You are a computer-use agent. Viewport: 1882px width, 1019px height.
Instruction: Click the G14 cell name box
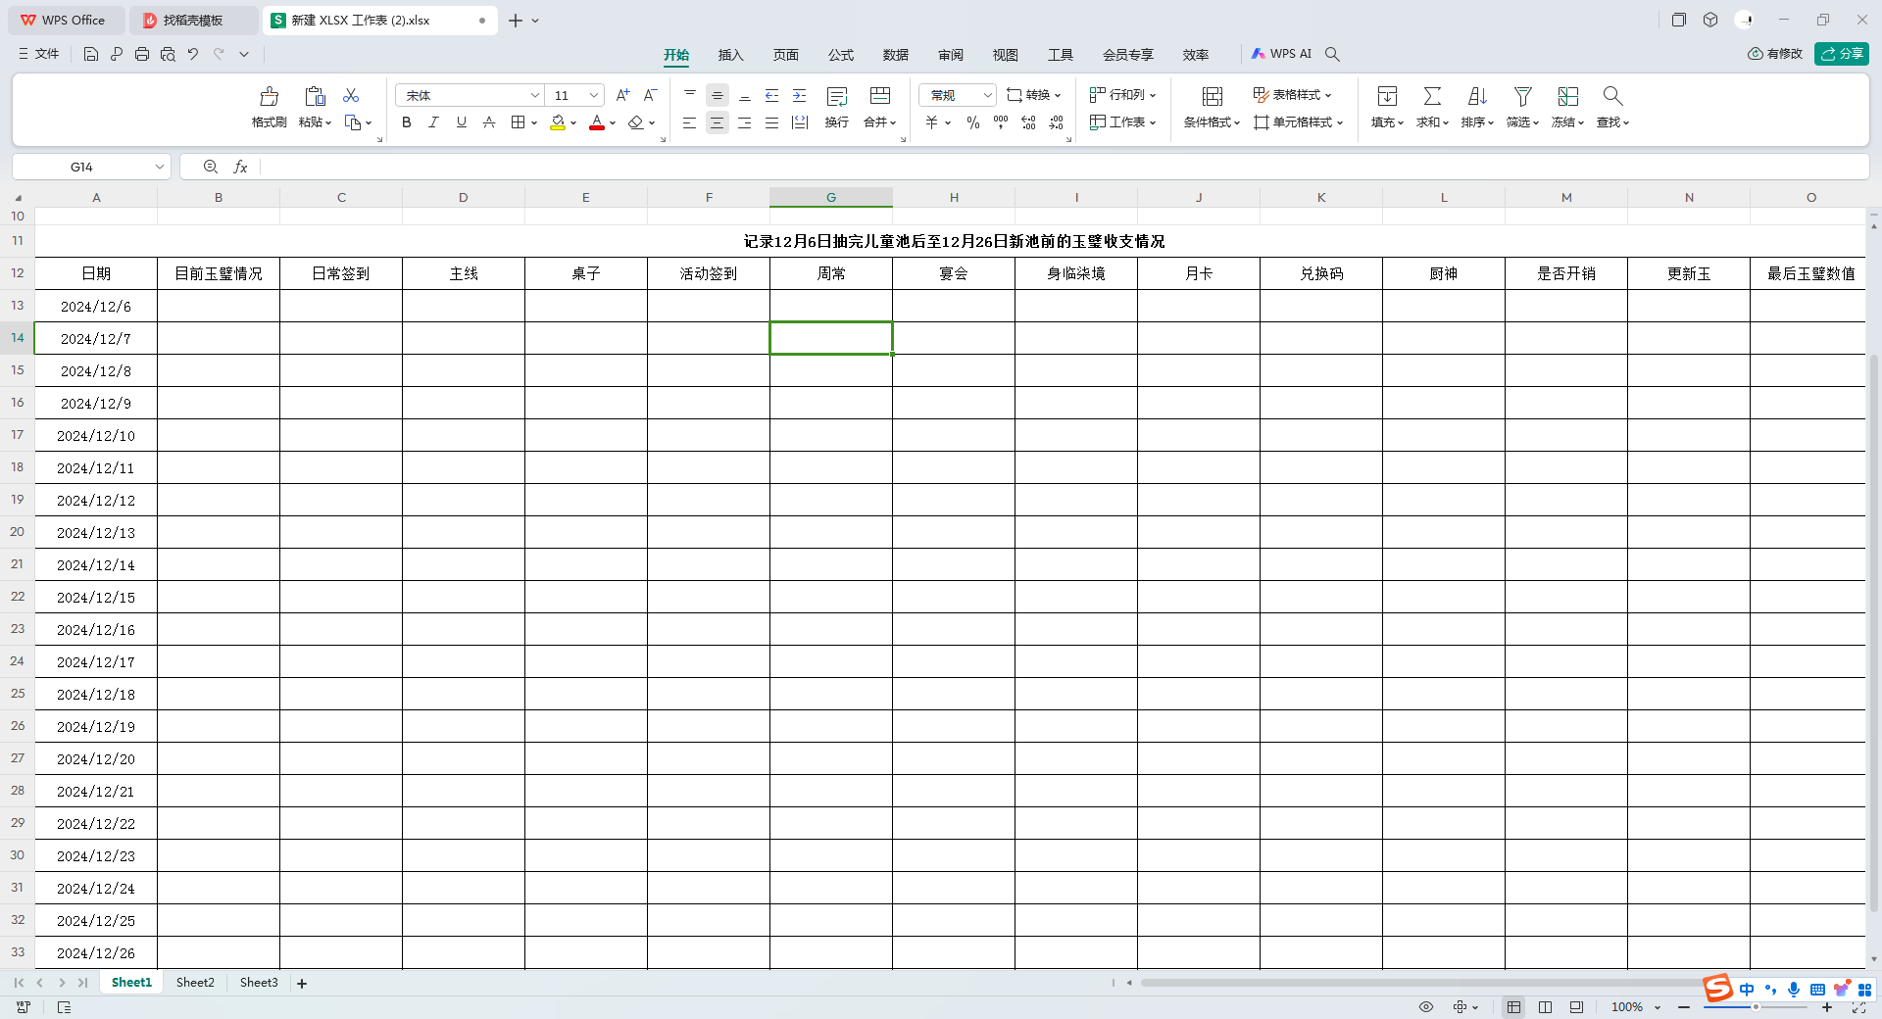click(x=82, y=168)
